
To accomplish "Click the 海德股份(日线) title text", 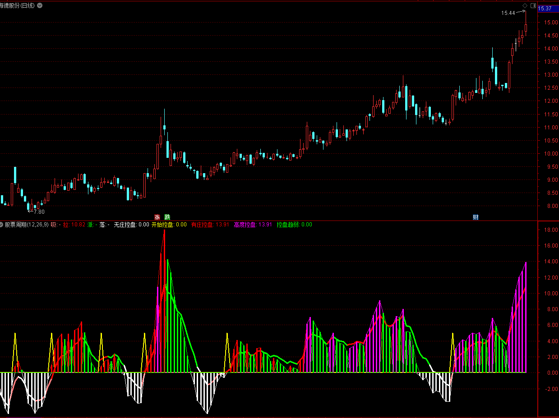I will click(x=17, y=5).
